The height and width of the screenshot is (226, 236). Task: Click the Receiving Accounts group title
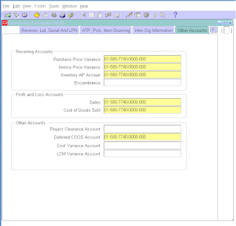point(34,51)
